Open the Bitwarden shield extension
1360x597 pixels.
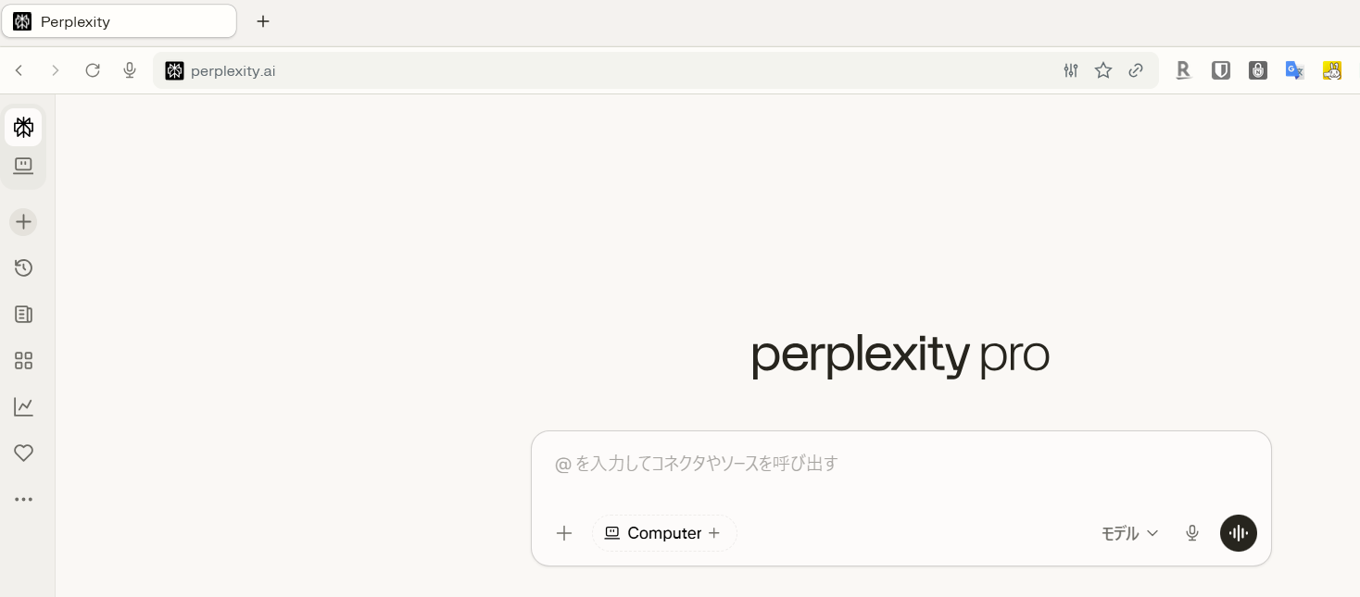click(x=1221, y=70)
